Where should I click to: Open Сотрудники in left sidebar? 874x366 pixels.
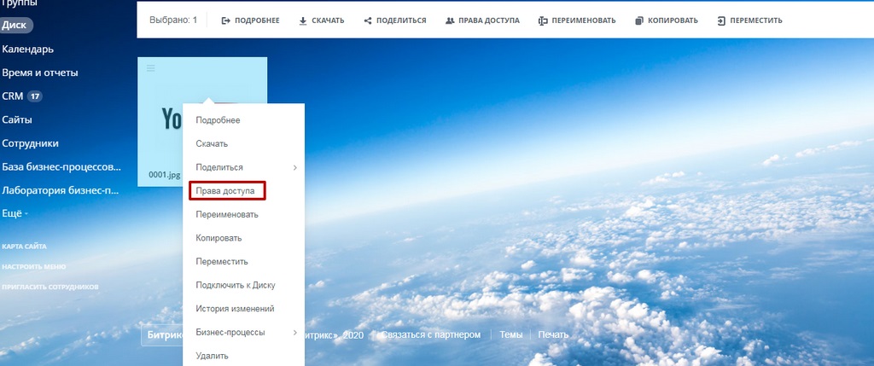30,143
